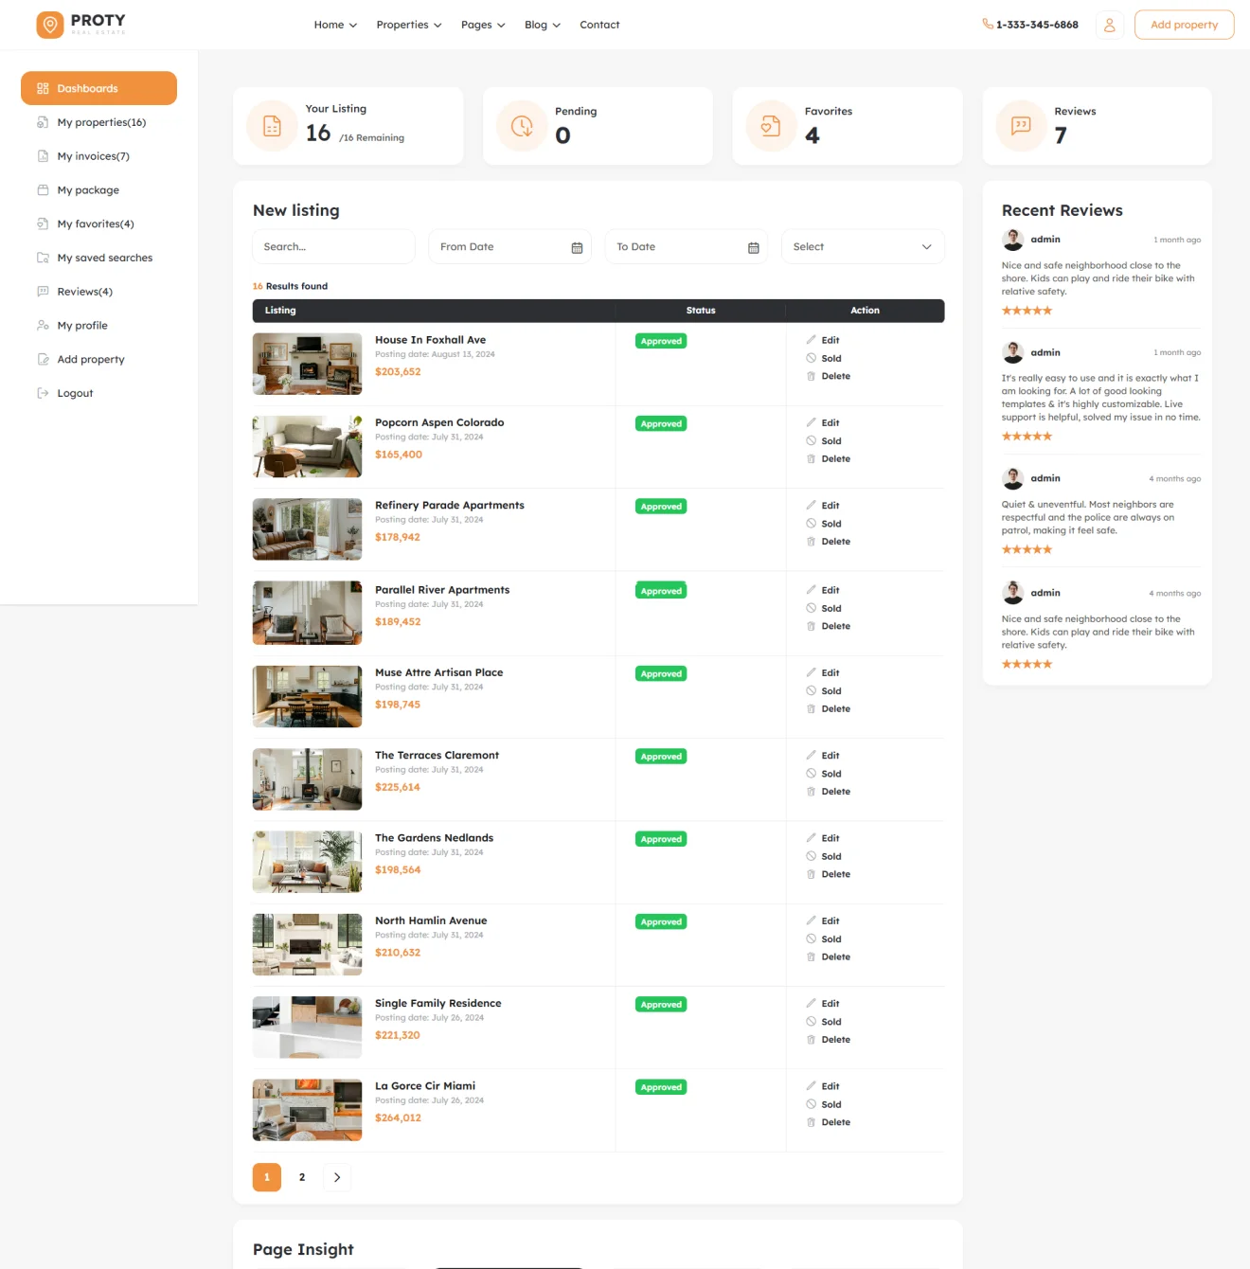Click the Your Listing document icon
1250x1269 pixels.
272,126
